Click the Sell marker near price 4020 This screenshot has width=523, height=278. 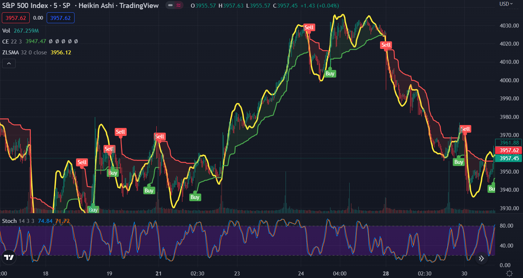(x=386, y=45)
